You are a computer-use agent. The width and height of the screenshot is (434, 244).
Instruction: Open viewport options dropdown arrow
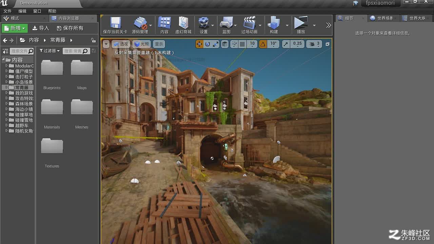pyautogui.click(x=106, y=44)
